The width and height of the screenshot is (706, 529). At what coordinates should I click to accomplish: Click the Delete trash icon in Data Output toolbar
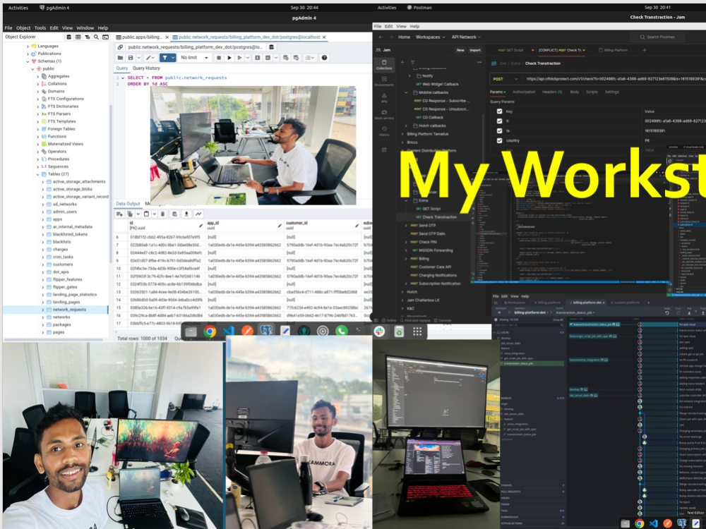click(x=163, y=214)
